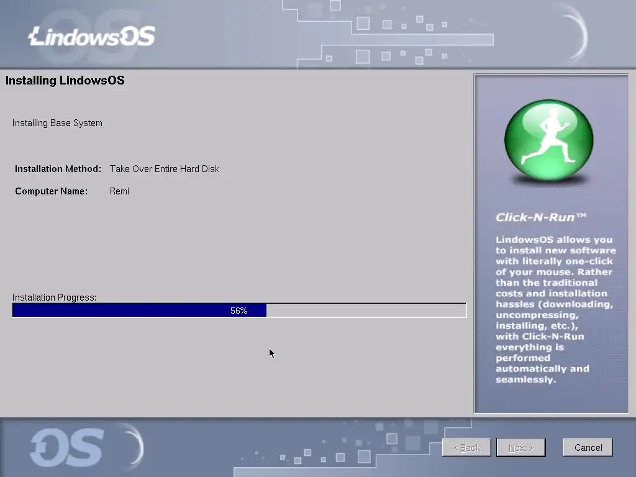This screenshot has width=636, height=477.
Task: Click the 'Installation Method:' label
Action: (x=58, y=169)
